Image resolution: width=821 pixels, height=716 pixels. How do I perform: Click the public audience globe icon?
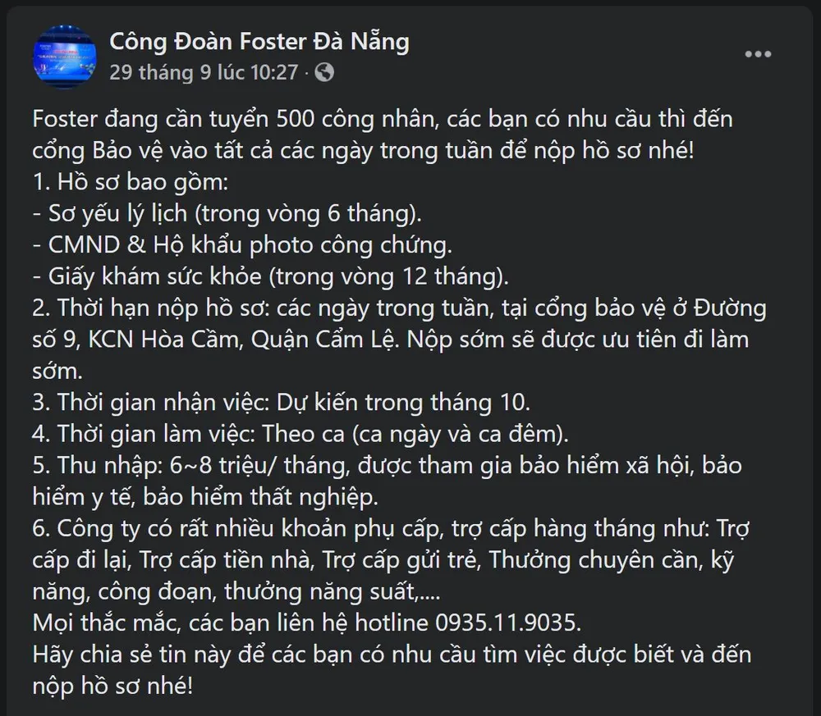[325, 72]
